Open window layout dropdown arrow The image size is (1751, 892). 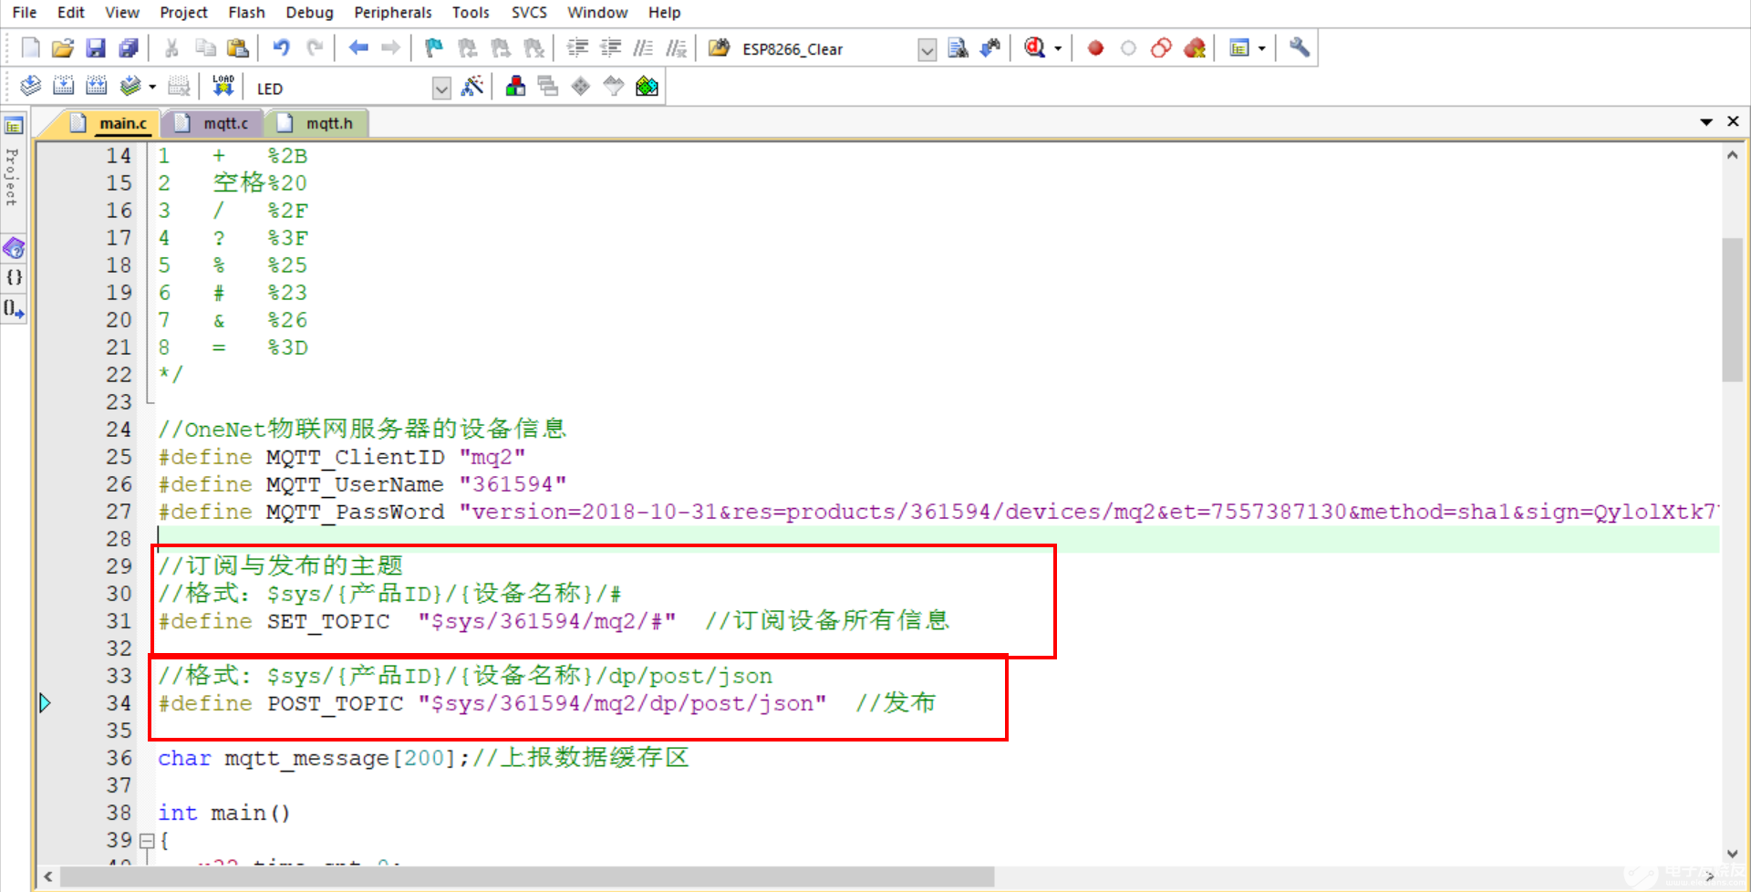tap(1262, 48)
